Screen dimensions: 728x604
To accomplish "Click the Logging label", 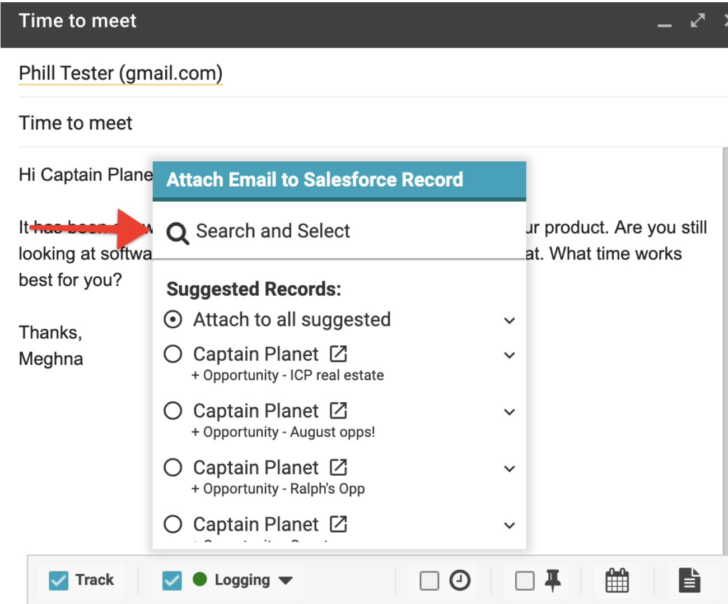I will pyautogui.click(x=242, y=580).
